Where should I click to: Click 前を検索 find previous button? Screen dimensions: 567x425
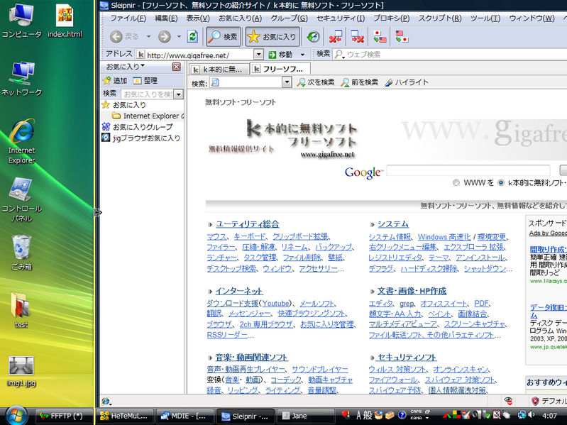pyautogui.click(x=359, y=82)
